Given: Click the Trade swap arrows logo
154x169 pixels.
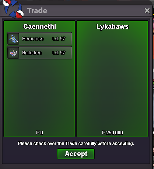Looking at the screenshot, I should (13, 9).
